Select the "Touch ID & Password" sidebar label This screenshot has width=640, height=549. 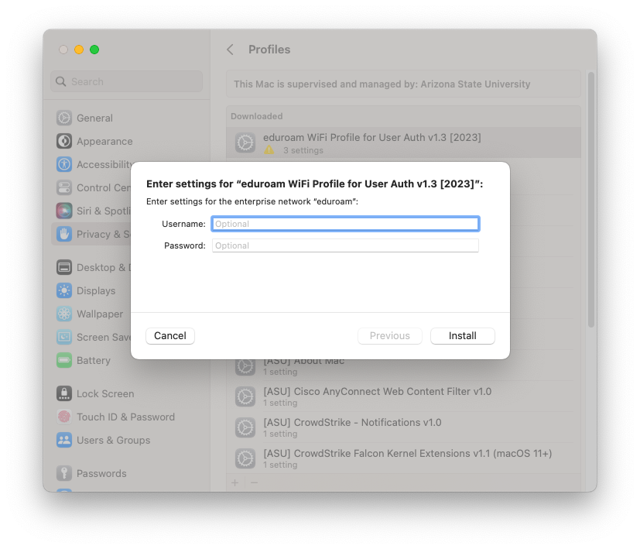125,417
